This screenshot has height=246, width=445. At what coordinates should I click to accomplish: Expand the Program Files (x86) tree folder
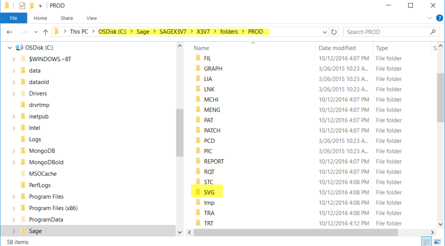13,208
